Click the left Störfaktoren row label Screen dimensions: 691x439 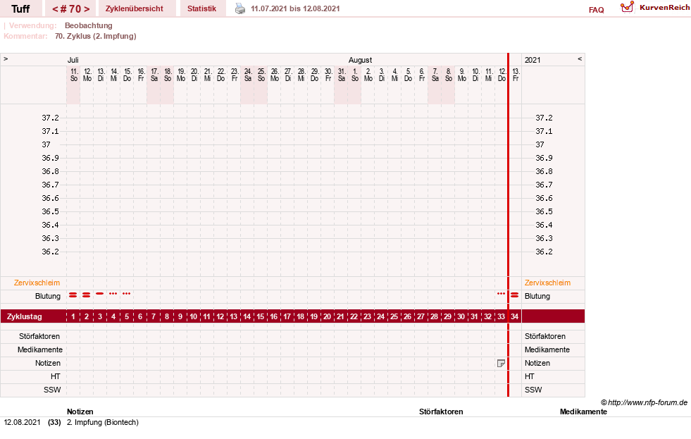(39, 336)
